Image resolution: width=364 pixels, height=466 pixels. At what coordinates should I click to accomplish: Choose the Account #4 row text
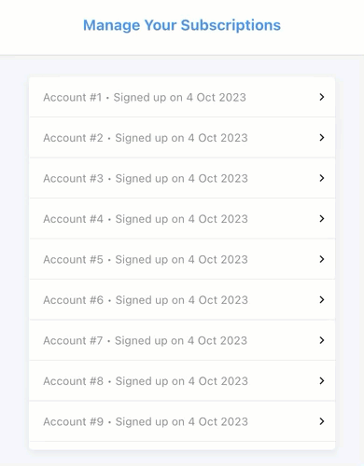[146, 219]
